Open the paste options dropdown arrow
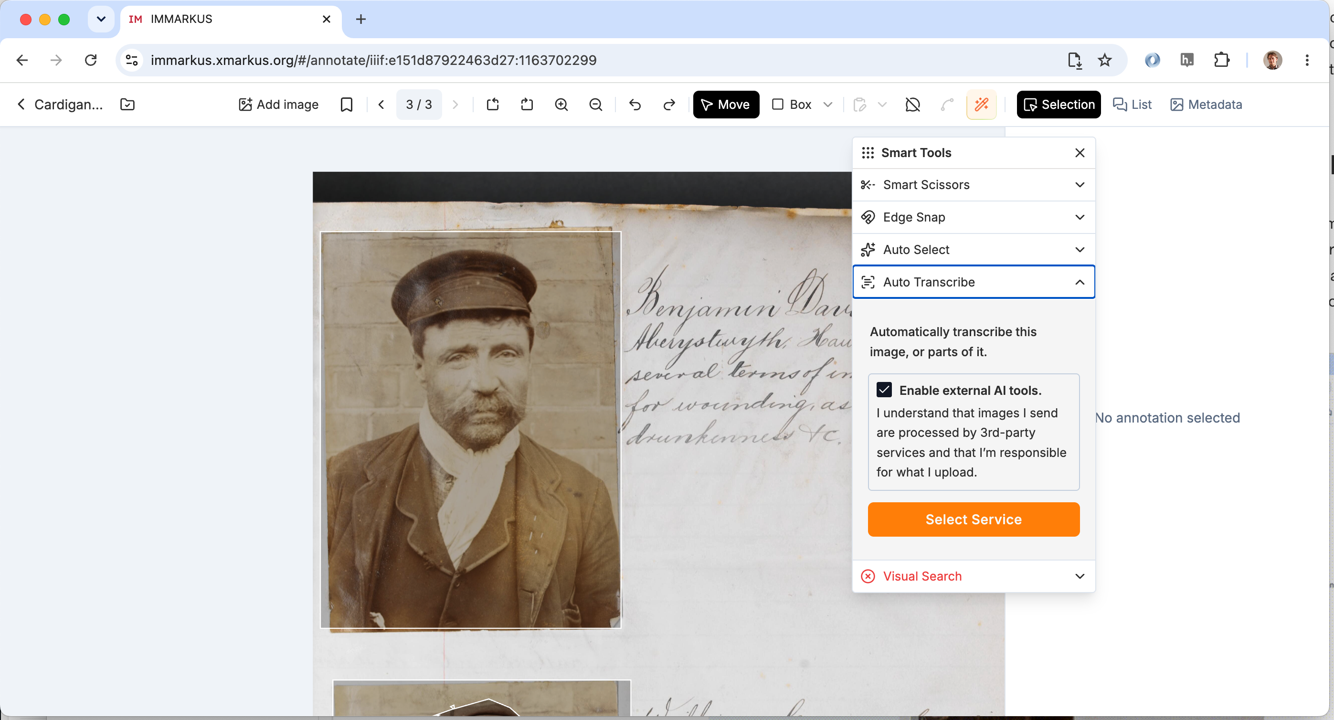 pos(882,105)
